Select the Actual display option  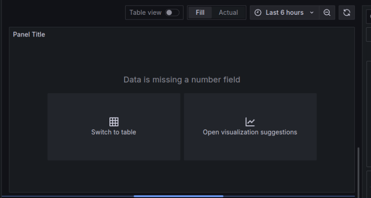(228, 12)
